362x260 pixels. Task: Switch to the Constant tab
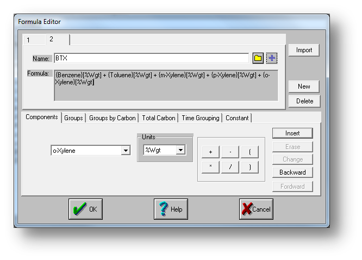coord(237,118)
